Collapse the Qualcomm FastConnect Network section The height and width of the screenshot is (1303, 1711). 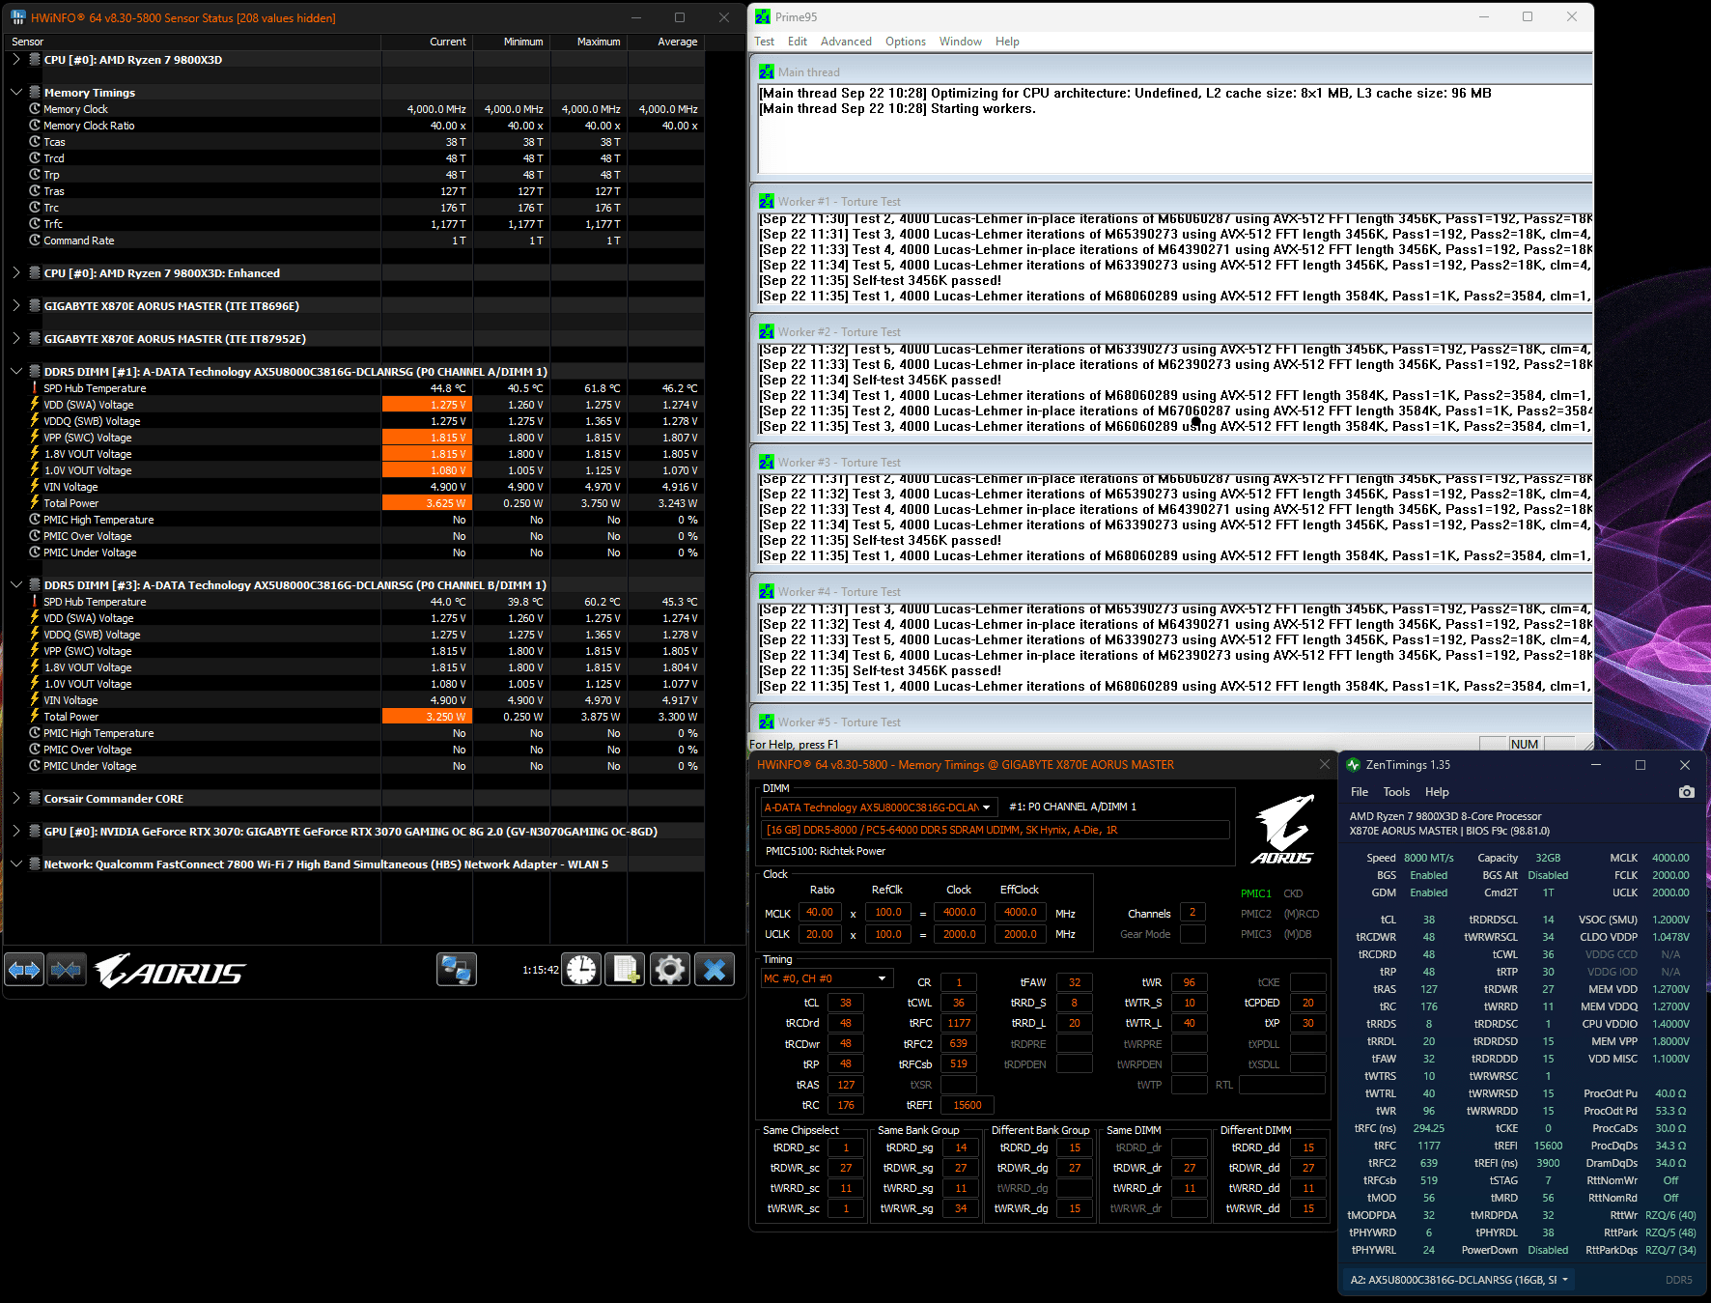pos(15,864)
